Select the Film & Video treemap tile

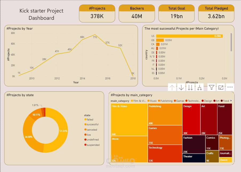[129, 120]
